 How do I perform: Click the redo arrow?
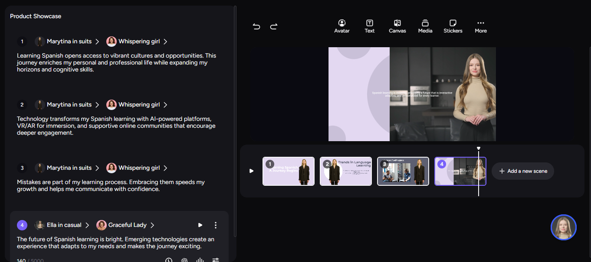click(x=274, y=27)
